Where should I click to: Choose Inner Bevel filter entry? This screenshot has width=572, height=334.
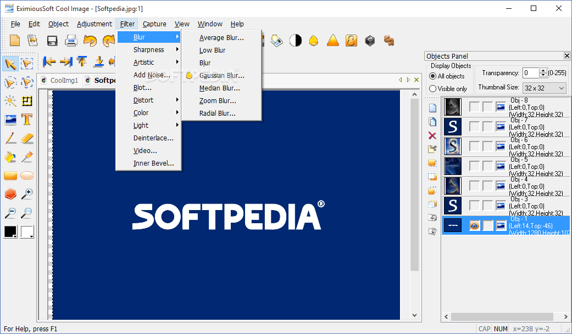point(148,163)
